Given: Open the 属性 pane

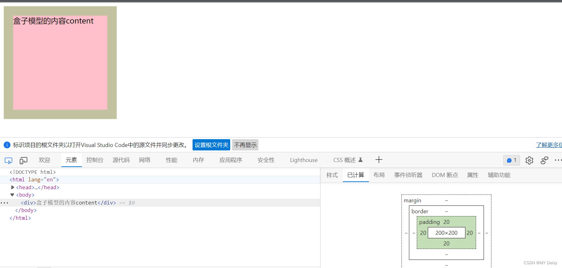Looking at the screenshot, I should click(473, 175).
